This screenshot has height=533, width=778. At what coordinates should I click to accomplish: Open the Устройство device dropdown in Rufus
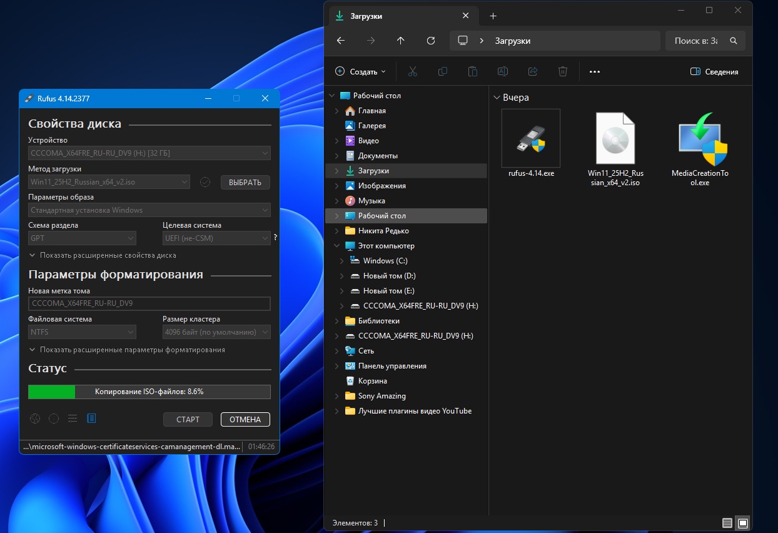(x=149, y=153)
